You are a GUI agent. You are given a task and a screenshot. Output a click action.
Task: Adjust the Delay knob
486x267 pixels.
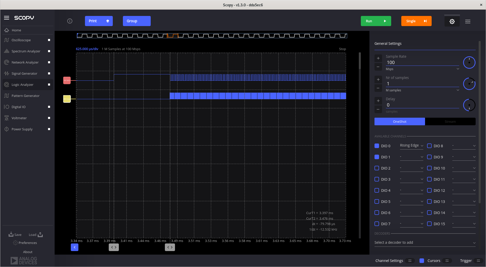coord(469,105)
